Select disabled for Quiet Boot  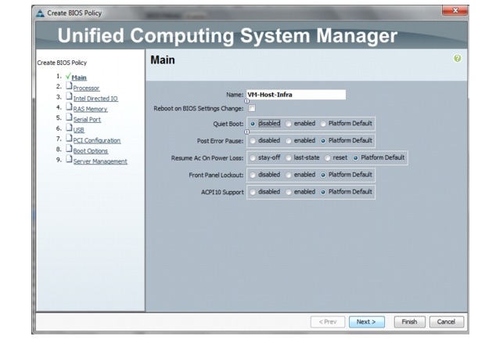[253, 124]
